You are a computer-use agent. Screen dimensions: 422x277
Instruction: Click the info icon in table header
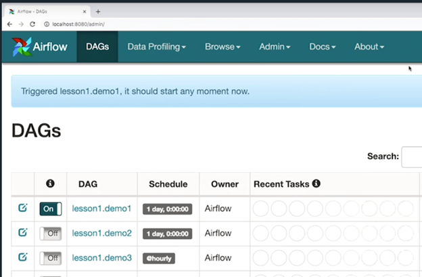(49, 184)
